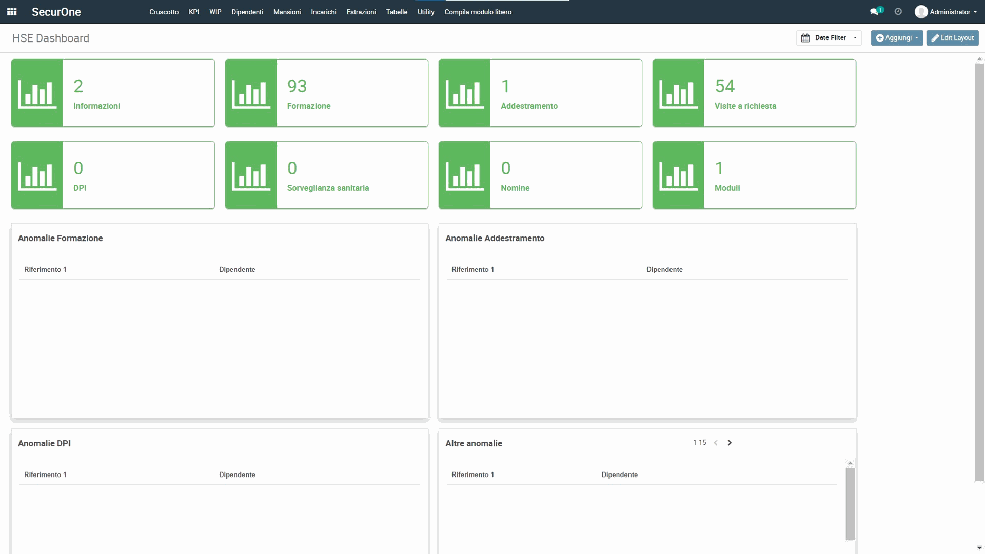The image size is (985, 554).
Task: Click the Moduli bar chart icon
Action: click(678, 175)
